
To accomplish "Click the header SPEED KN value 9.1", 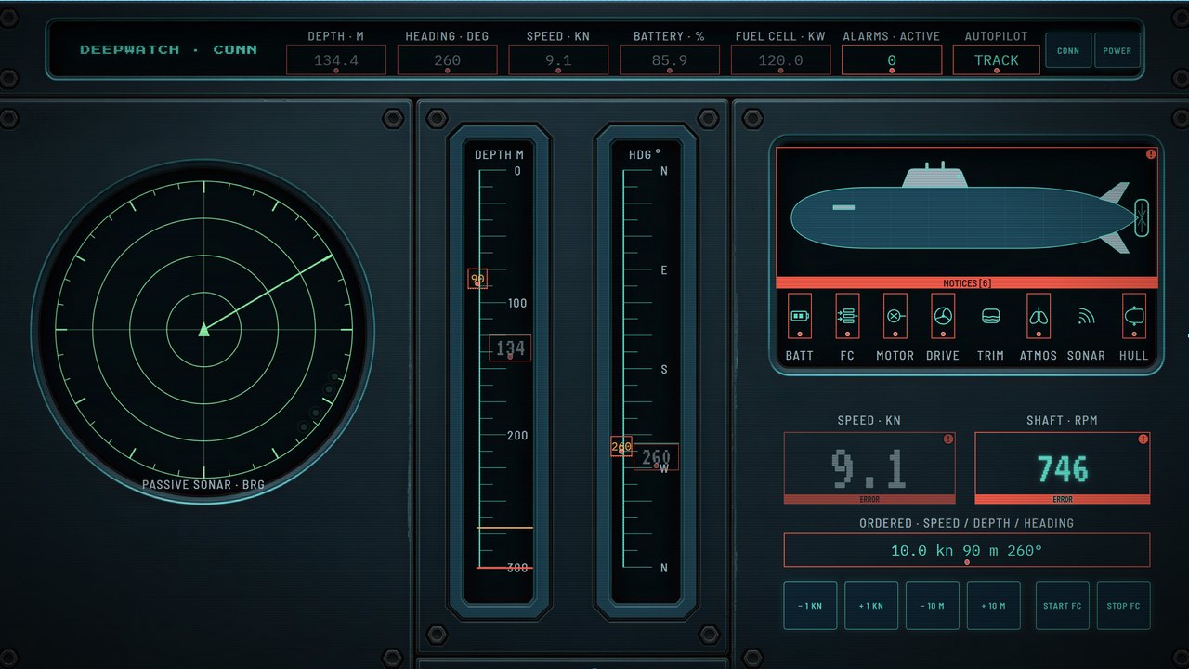I will [x=558, y=60].
